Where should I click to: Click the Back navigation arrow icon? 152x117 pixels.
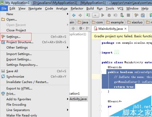pyautogui.click(x=74, y=15)
